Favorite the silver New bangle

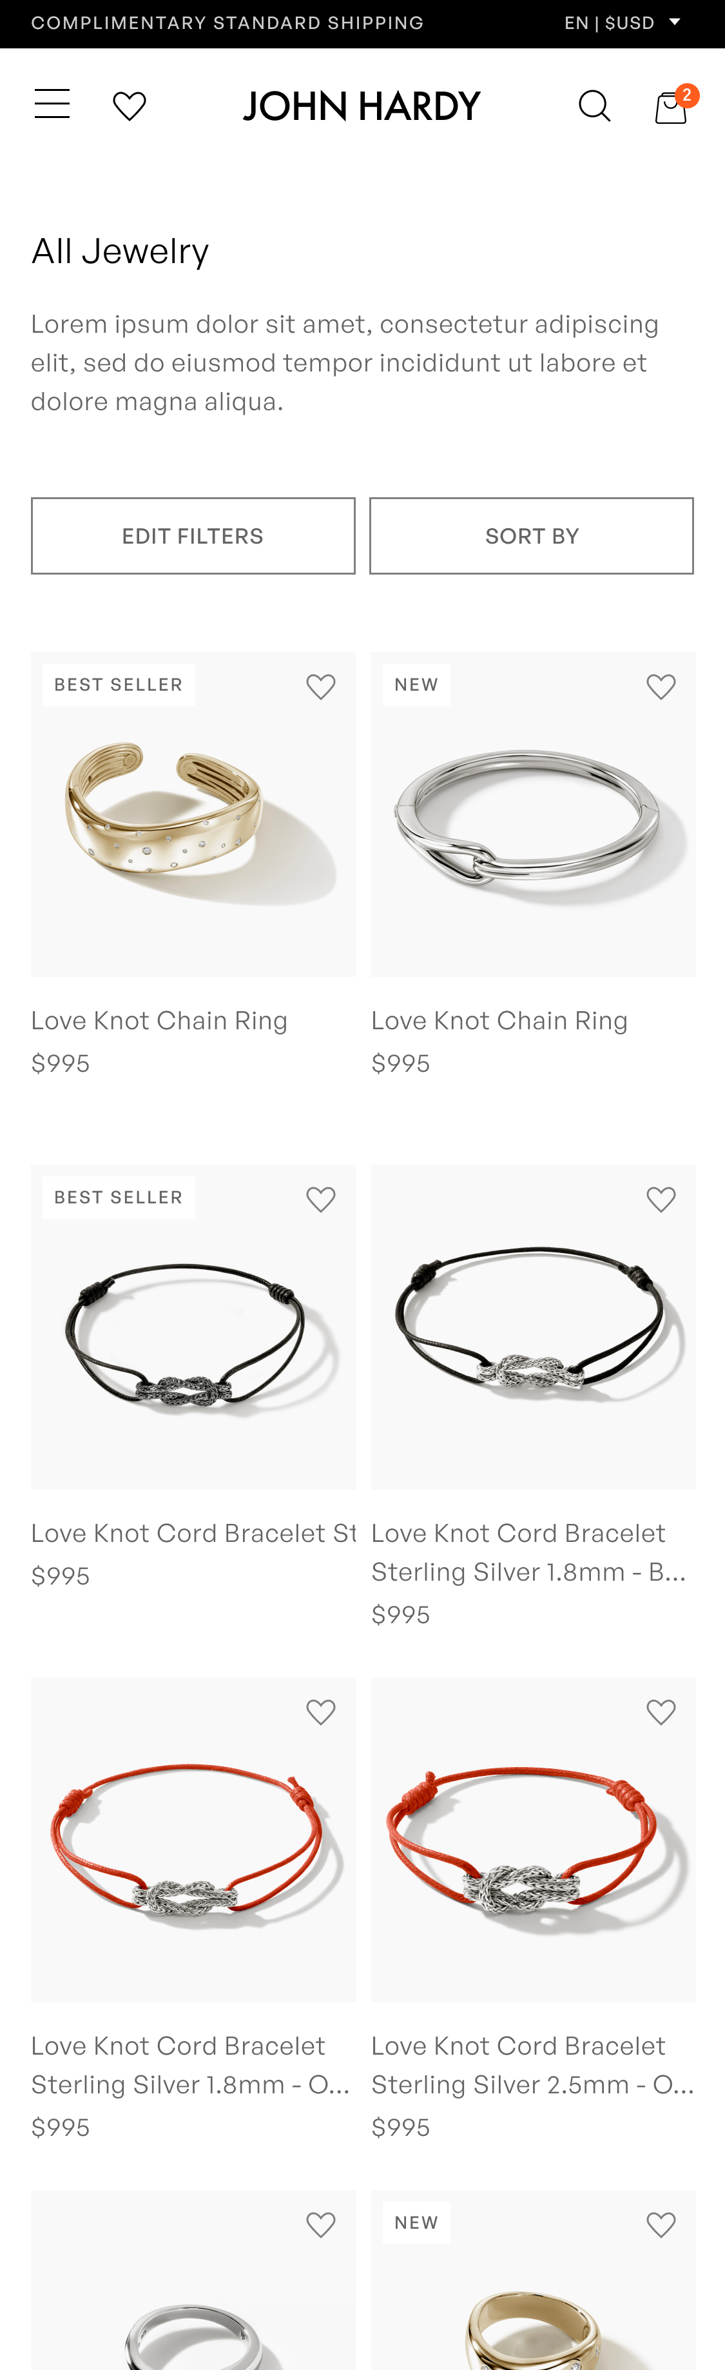(661, 686)
